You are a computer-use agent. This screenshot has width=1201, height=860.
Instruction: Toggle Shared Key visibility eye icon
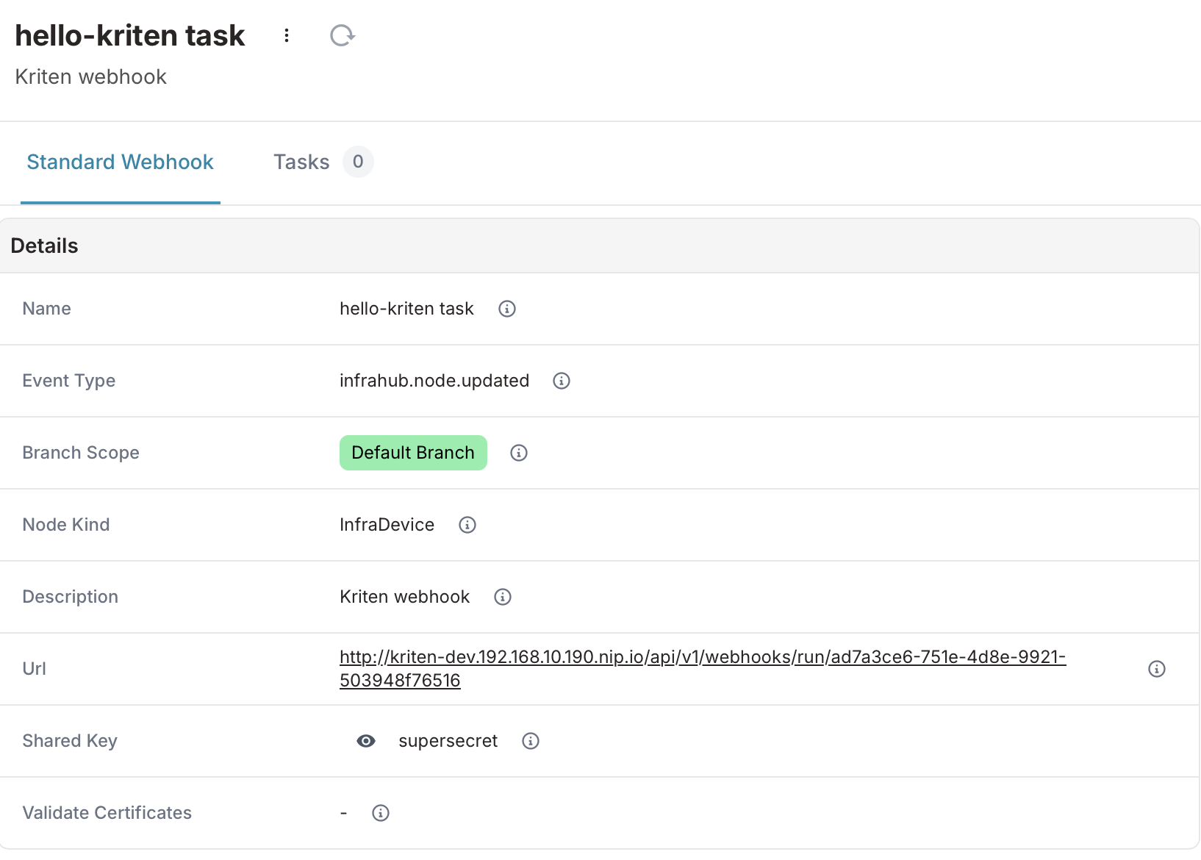[x=366, y=741]
